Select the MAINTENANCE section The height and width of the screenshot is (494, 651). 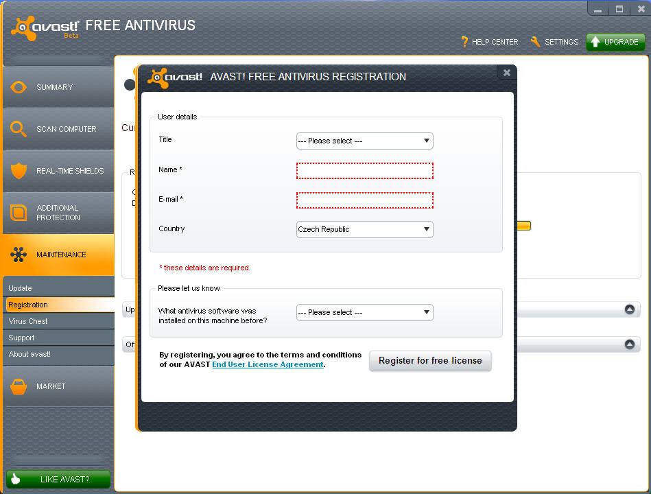[x=58, y=255]
